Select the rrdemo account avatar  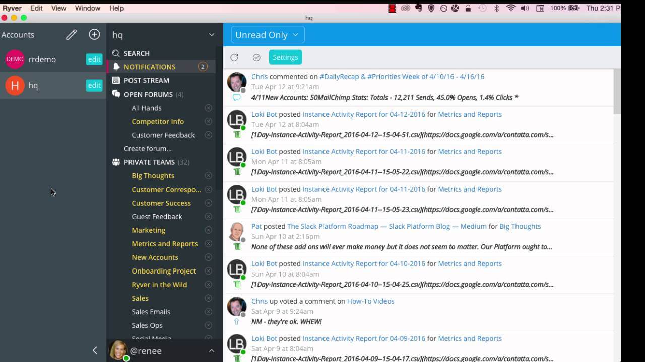point(15,59)
